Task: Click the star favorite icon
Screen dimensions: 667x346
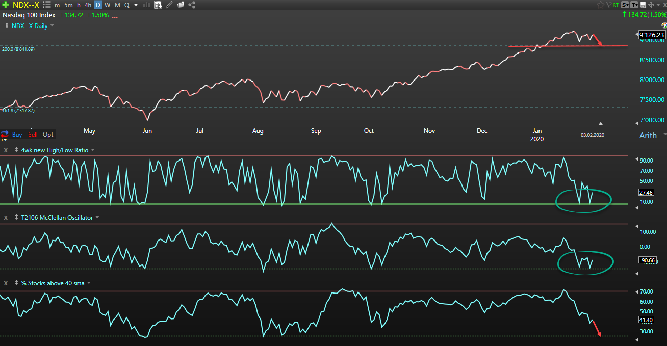Action: pos(601,5)
